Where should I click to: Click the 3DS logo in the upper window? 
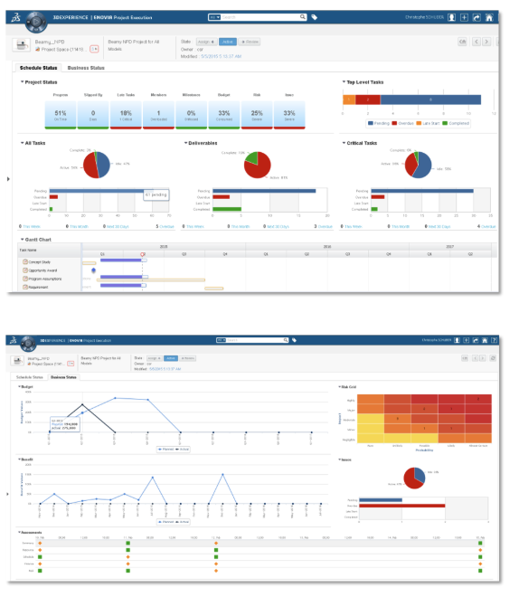tap(15, 17)
